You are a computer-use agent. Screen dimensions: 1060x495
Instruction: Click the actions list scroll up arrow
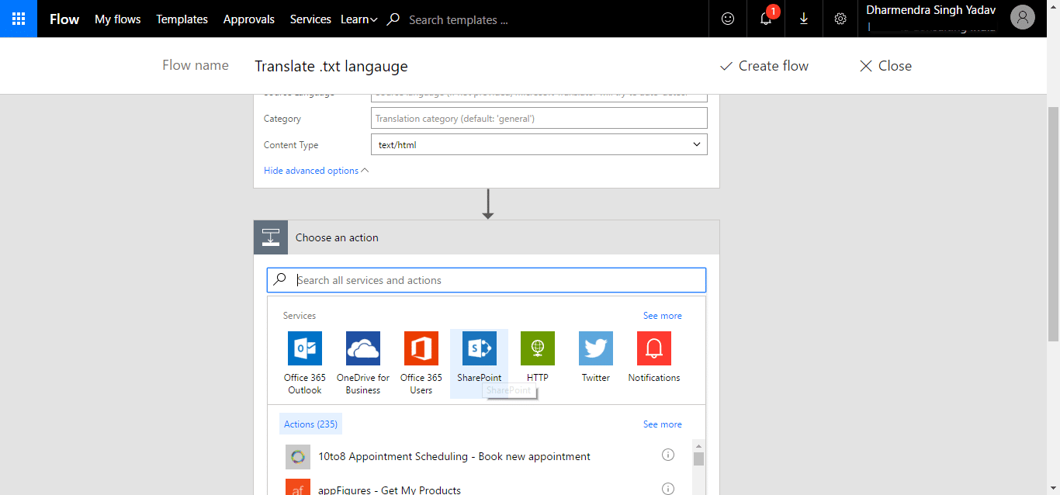pyautogui.click(x=698, y=446)
